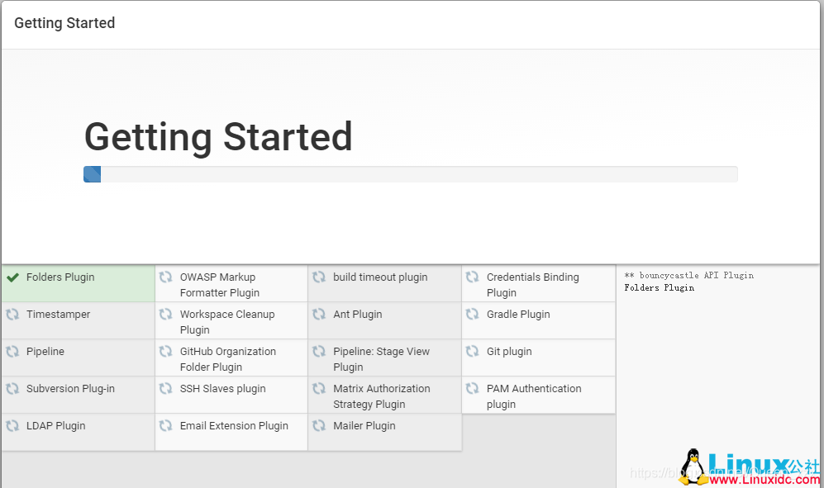Select the Matrix Authorization Strategy Plugin label
Screen dimensions: 824x488
[382, 396]
